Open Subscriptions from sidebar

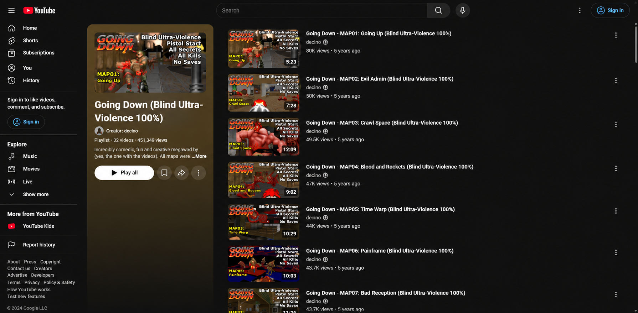coord(38,53)
